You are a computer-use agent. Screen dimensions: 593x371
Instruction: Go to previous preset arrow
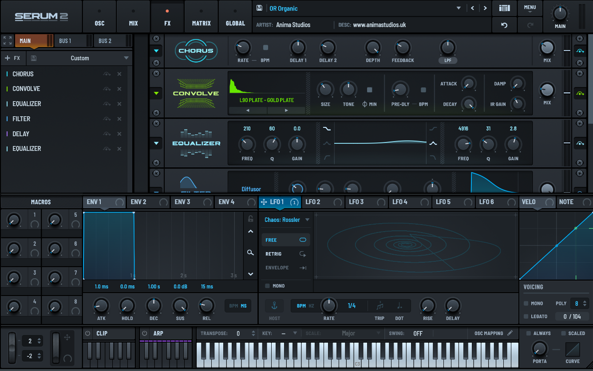coord(472,8)
